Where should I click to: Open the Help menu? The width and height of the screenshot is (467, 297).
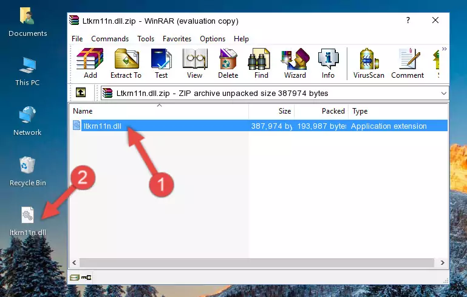(241, 39)
